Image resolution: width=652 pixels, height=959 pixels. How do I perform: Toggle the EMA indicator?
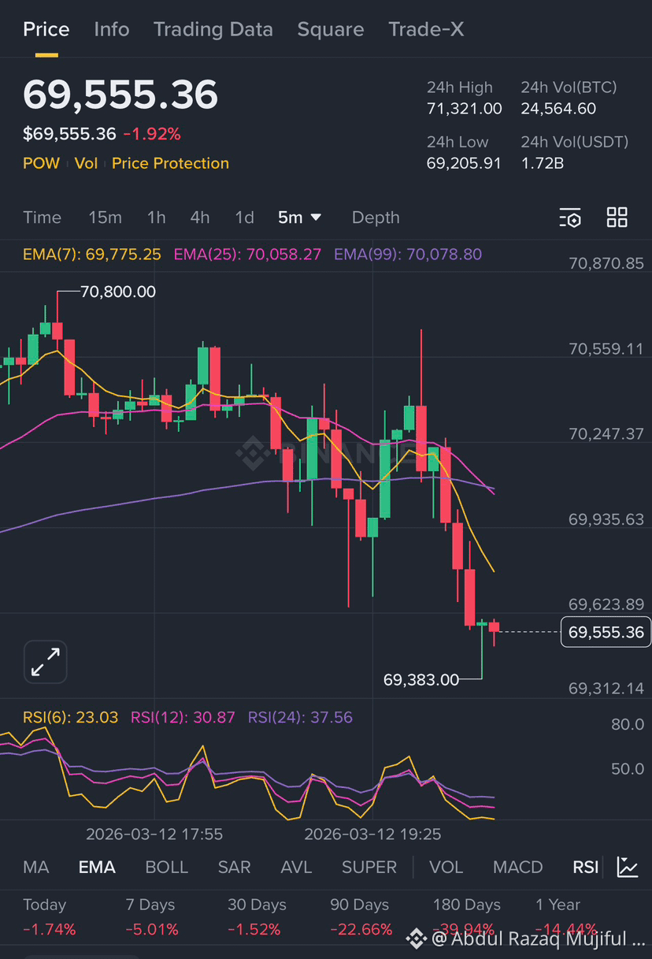[97, 867]
